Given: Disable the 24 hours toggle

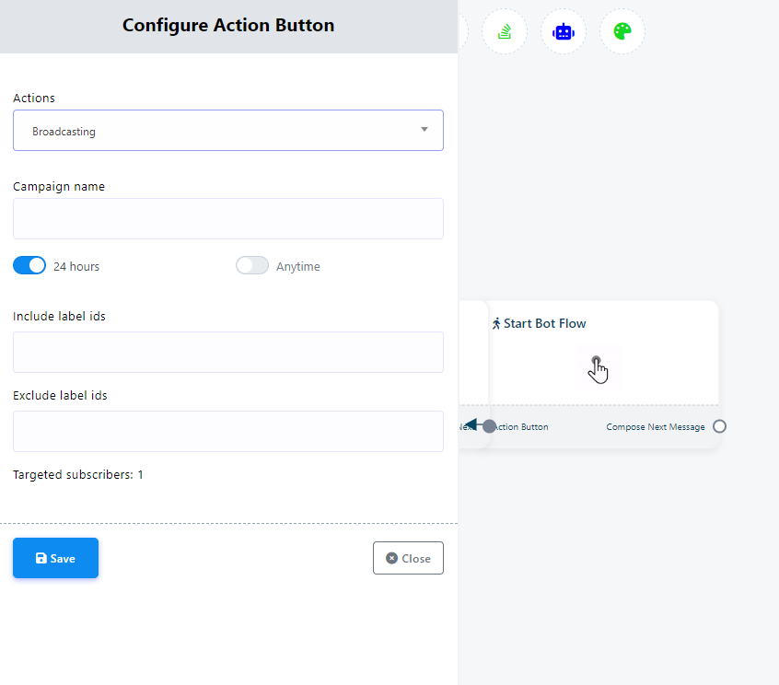Looking at the screenshot, I should [x=29, y=266].
